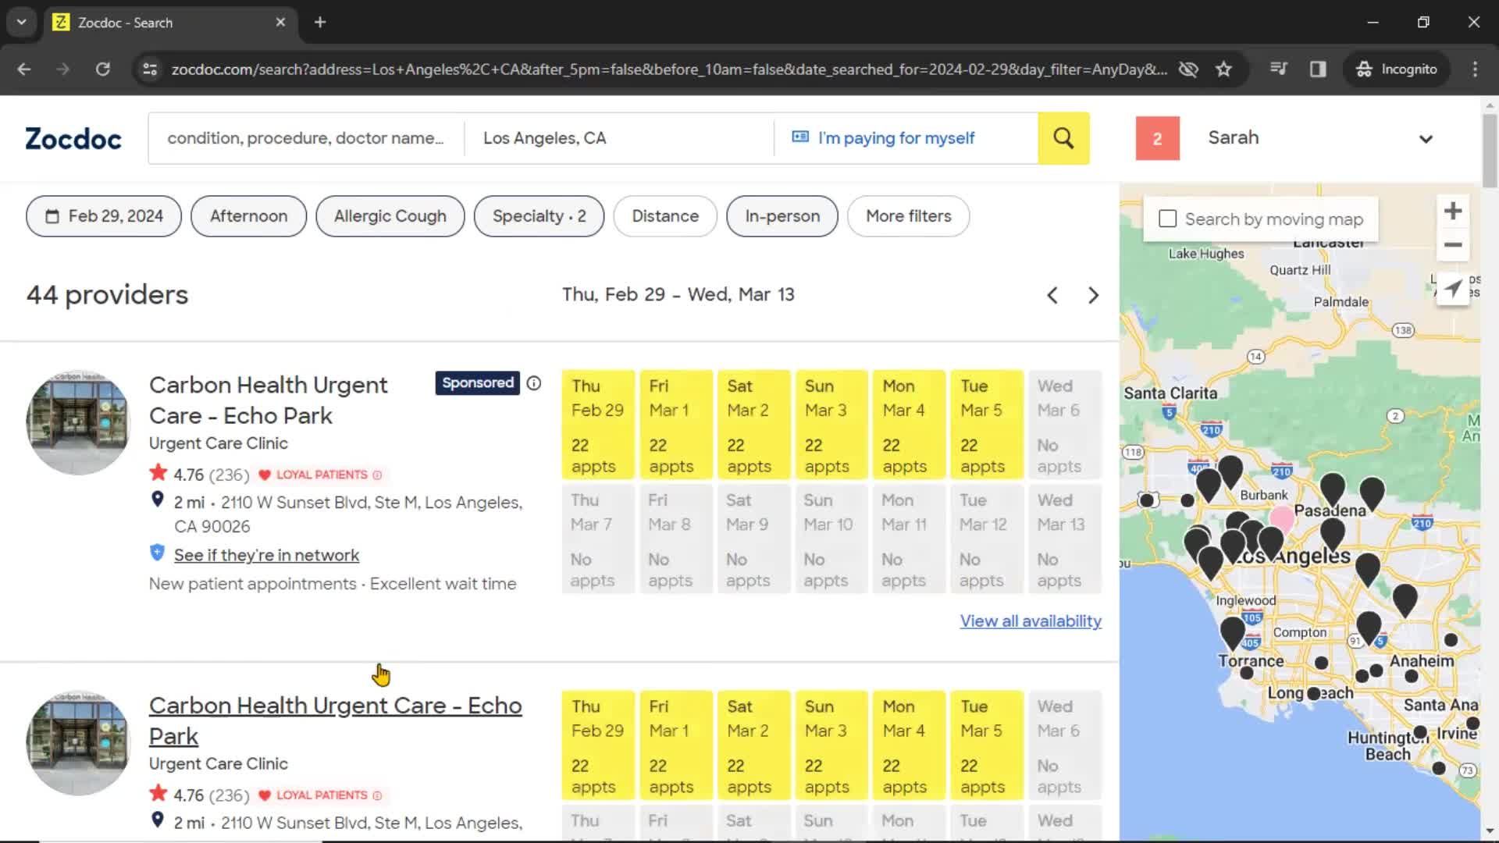
Task: Open the Feb 29, 2024 date filter
Action: click(104, 216)
